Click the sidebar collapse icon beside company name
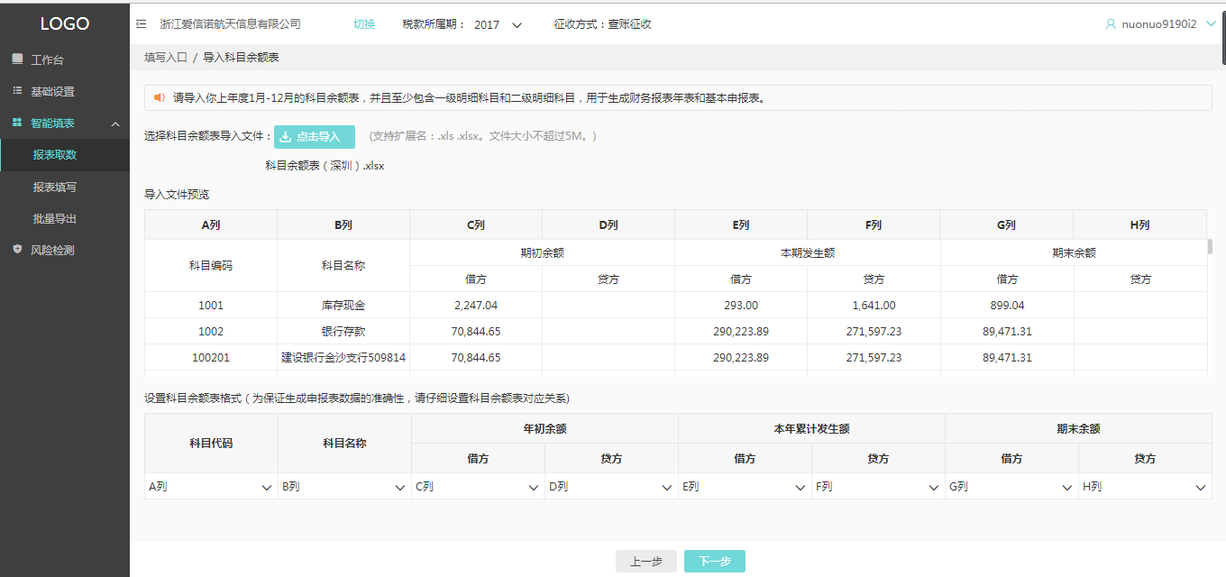 [142, 24]
